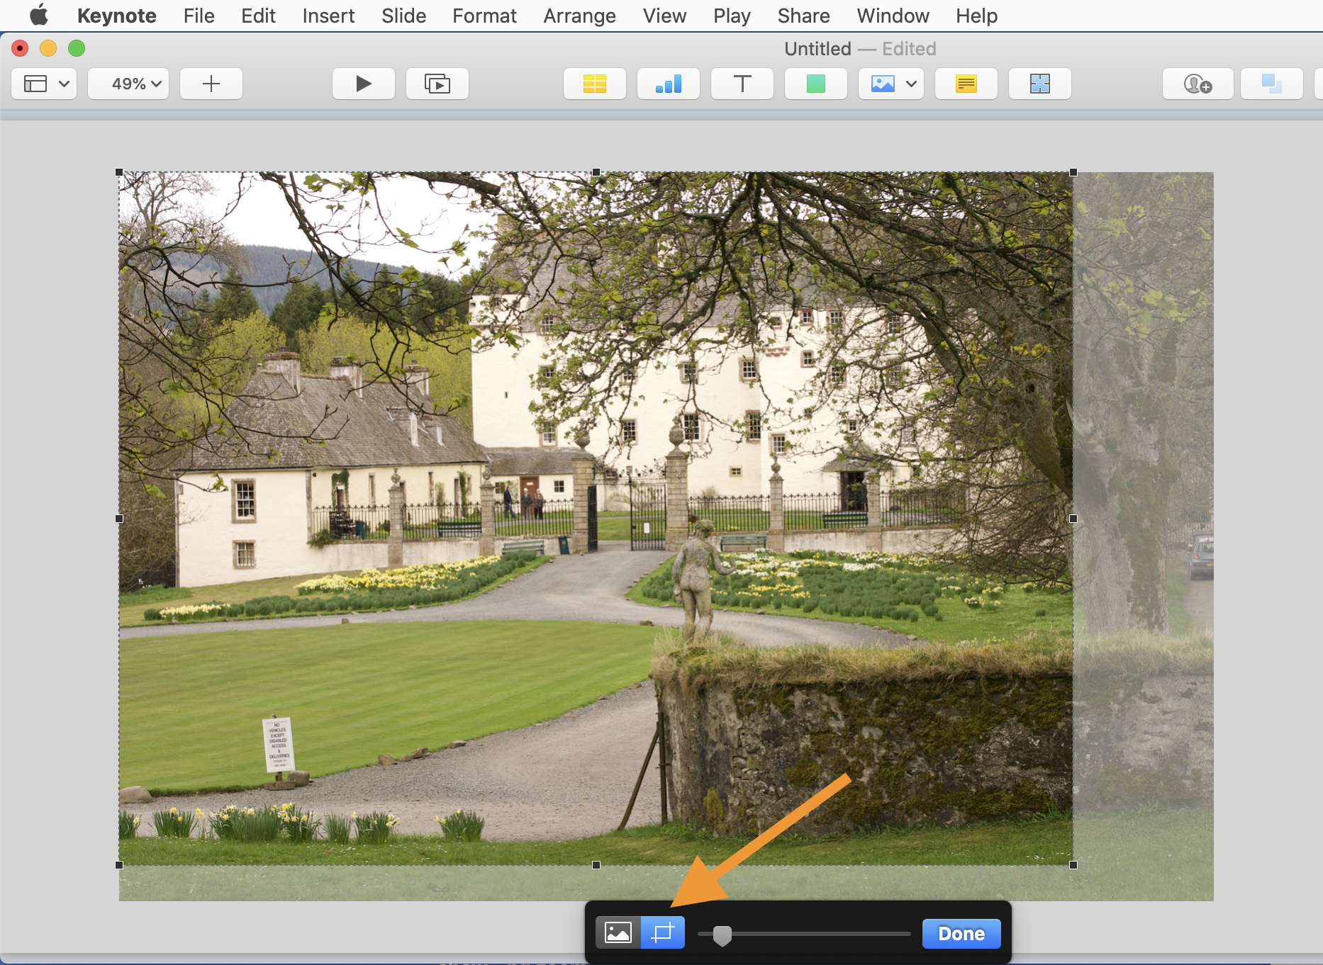Open the Help menu

point(976,16)
